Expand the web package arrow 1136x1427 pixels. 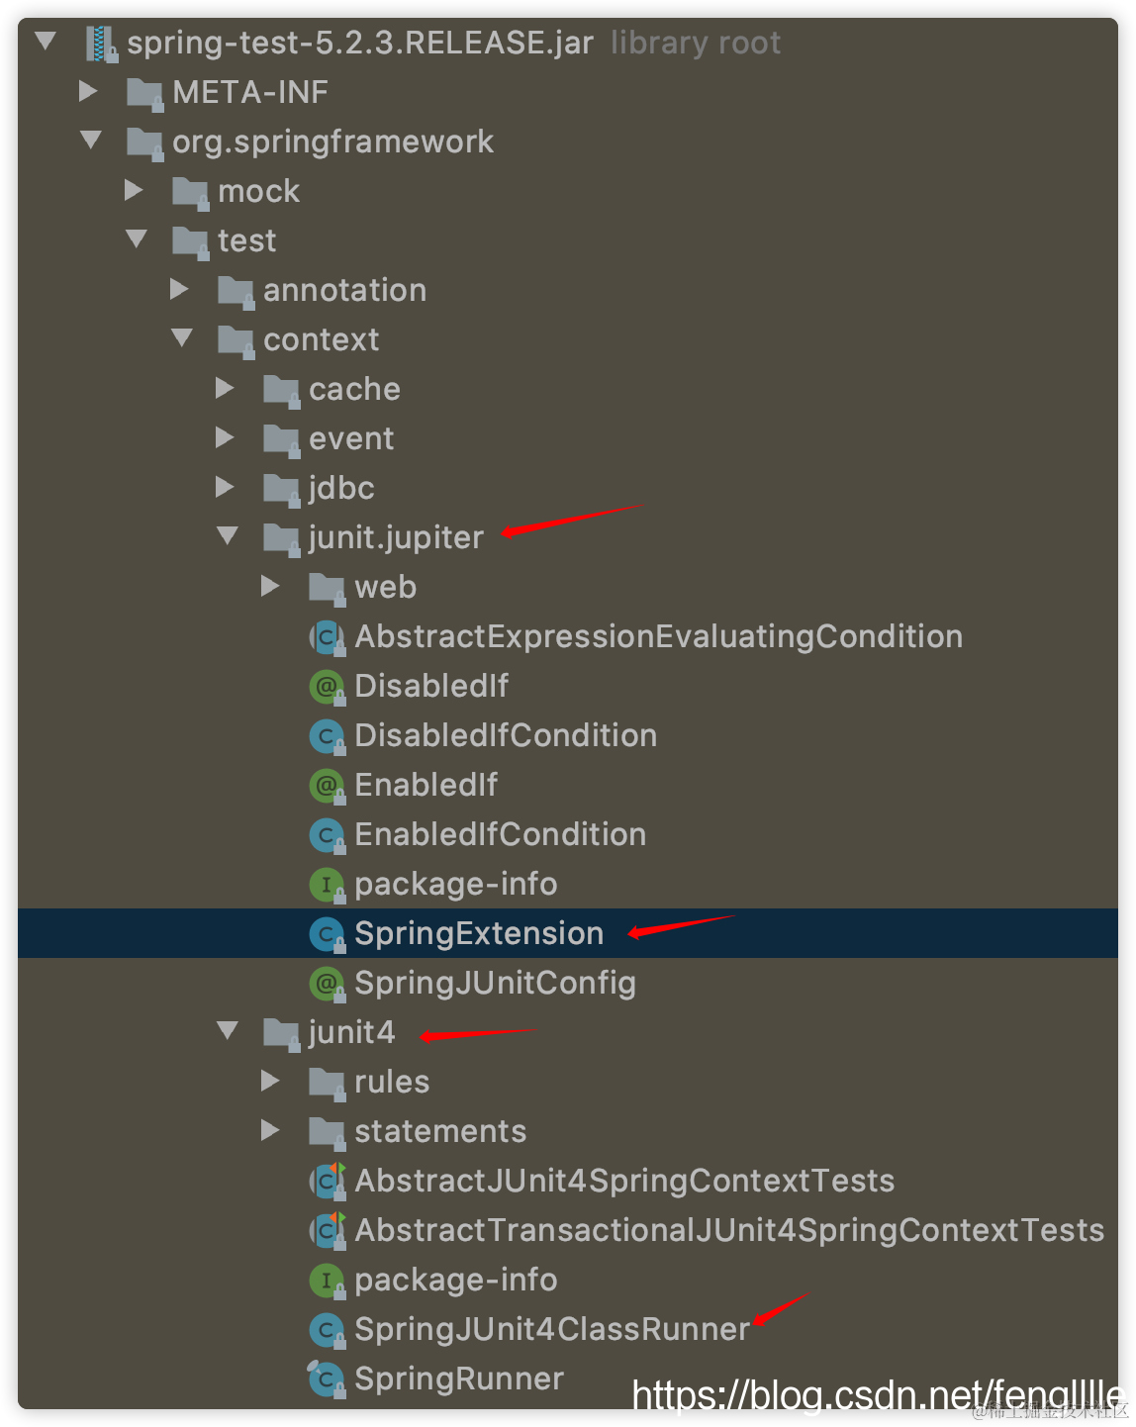[270, 586]
